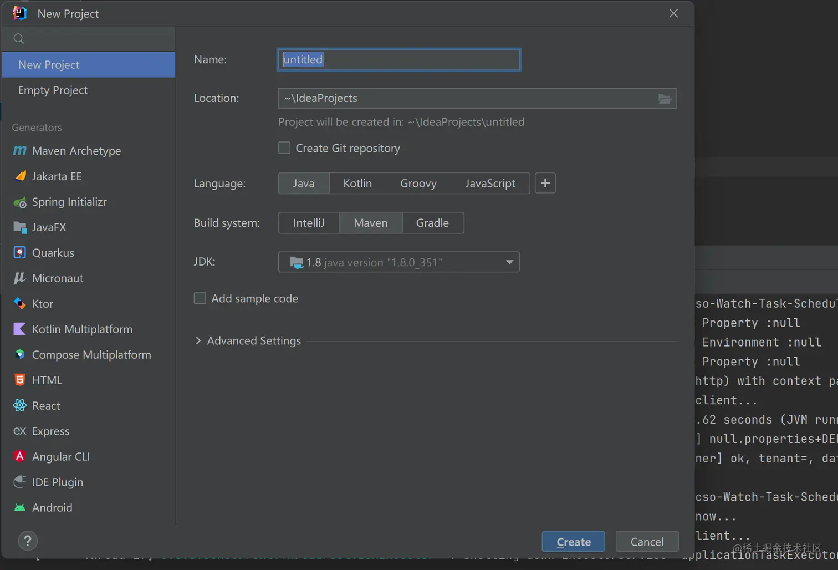
Task: Click into the project Name field
Action: pos(398,60)
